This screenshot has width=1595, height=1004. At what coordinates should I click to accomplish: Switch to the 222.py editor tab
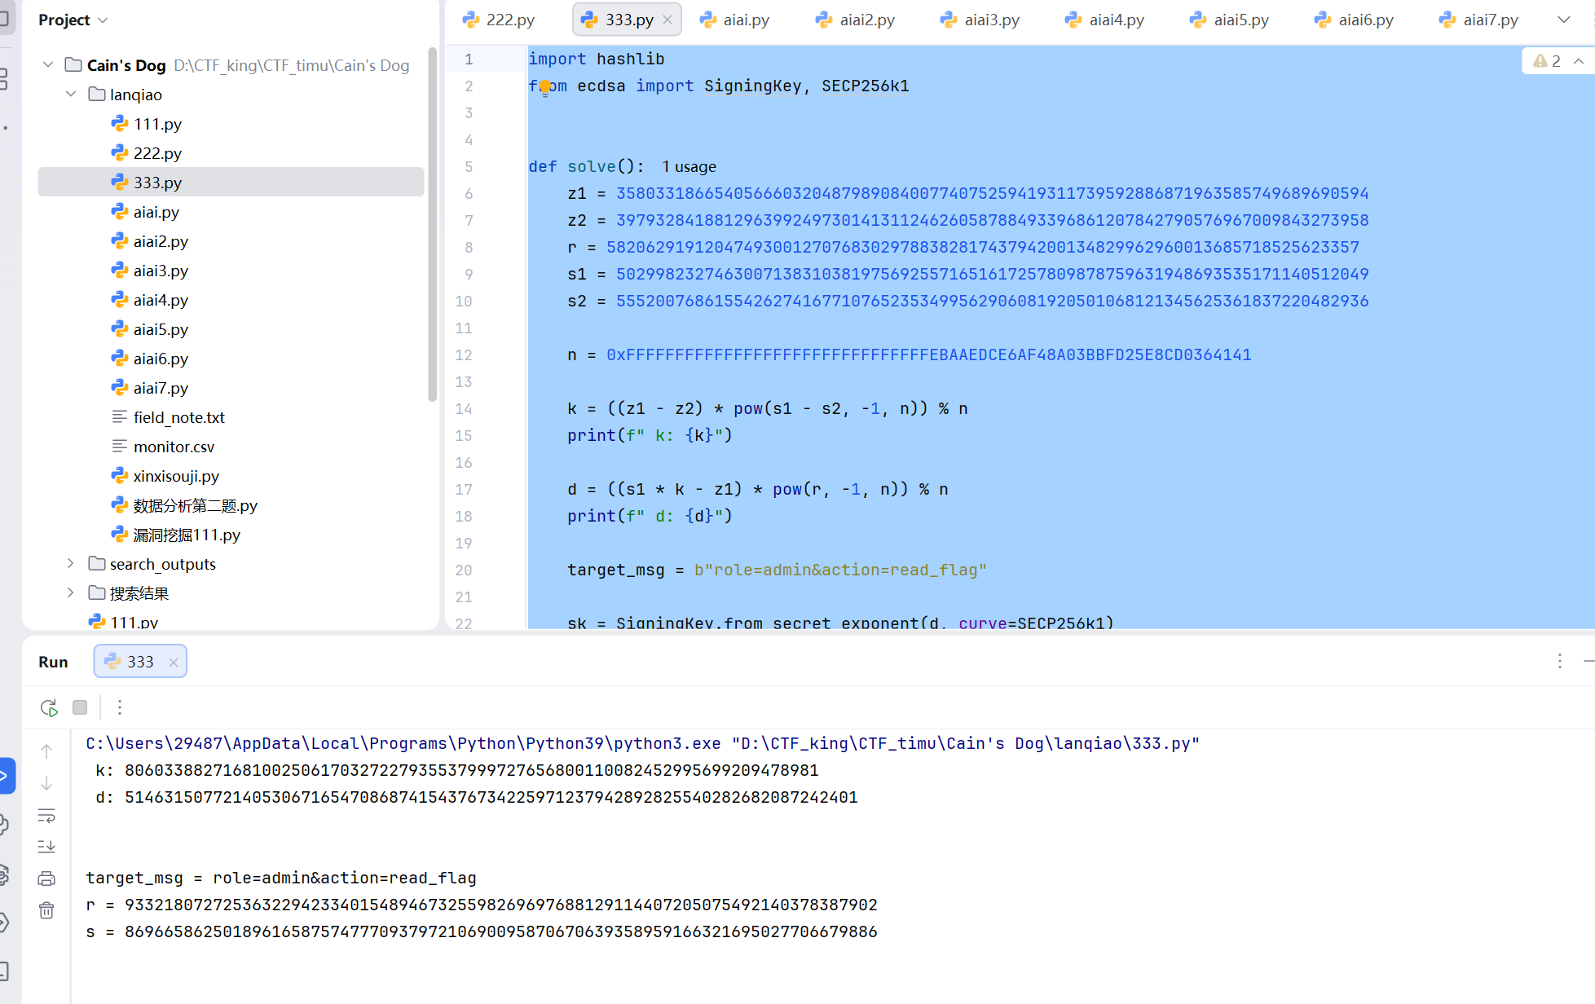coord(499,20)
